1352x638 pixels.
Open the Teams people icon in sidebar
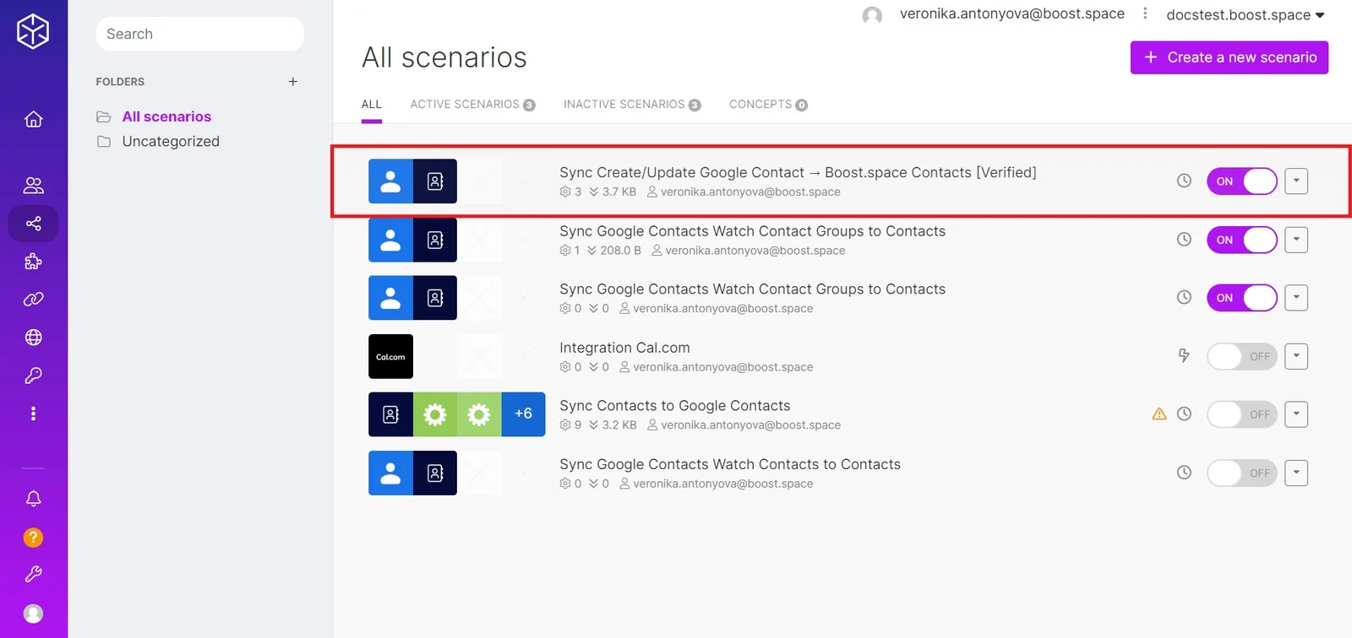click(x=34, y=186)
